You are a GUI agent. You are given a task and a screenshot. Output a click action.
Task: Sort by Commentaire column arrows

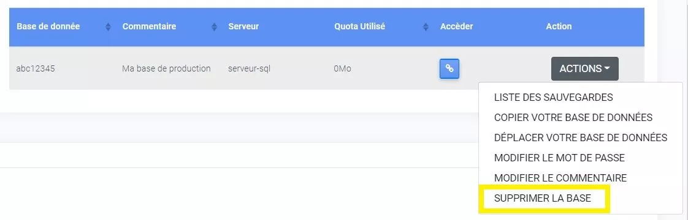point(214,27)
